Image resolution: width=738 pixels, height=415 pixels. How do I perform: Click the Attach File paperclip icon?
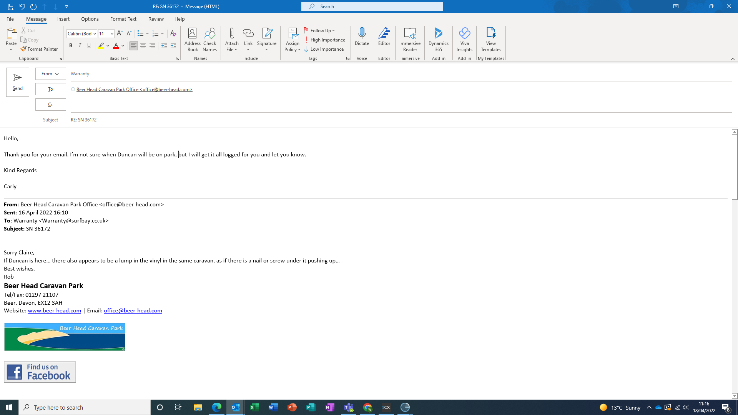pyautogui.click(x=232, y=34)
